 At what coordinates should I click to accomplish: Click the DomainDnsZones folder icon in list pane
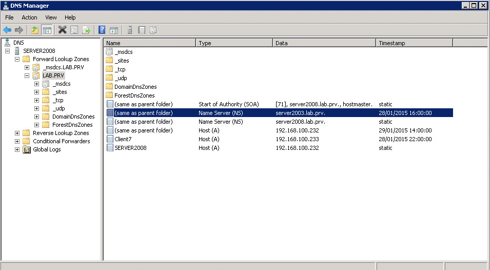[109, 87]
